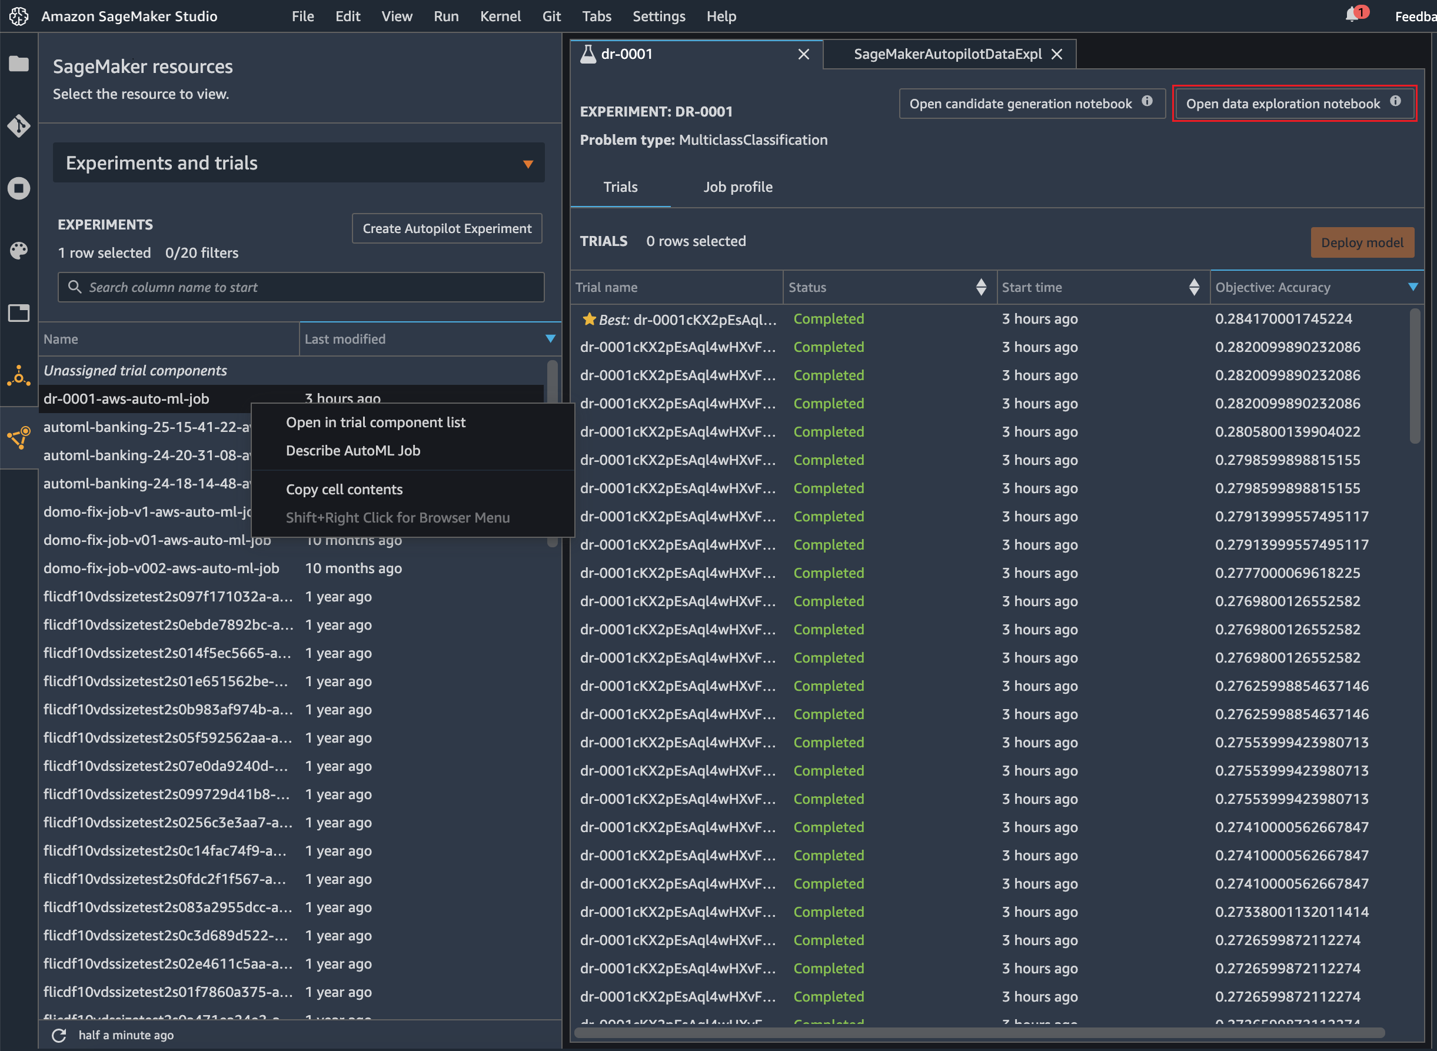The image size is (1437, 1051).
Task: Open the palette commands icon
Action: (x=18, y=251)
